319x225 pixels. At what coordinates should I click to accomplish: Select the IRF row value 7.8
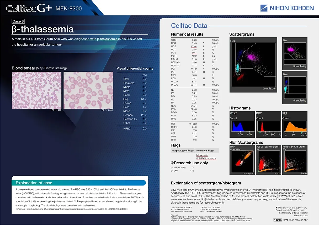click(195, 130)
